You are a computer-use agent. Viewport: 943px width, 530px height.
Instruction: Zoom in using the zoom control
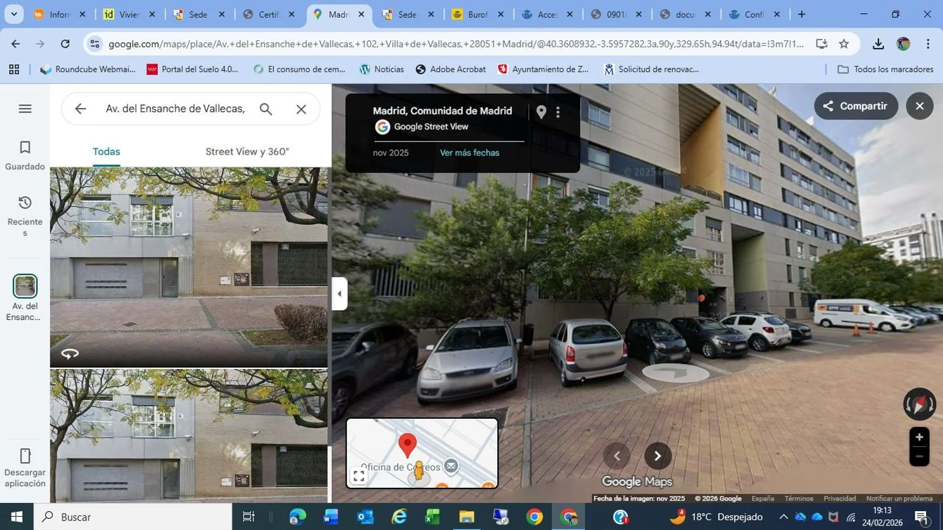(x=919, y=437)
